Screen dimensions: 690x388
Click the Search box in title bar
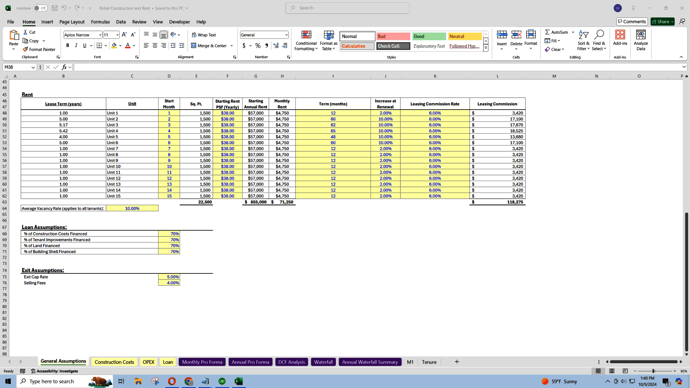coord(348,8)
